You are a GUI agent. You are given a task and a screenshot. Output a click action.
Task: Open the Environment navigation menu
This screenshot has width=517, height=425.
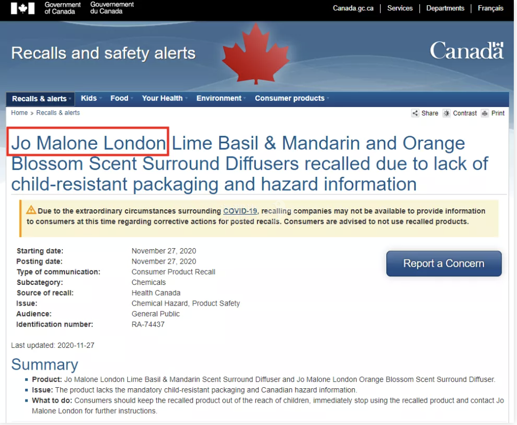pyautogui.click(x=219, y=98)
